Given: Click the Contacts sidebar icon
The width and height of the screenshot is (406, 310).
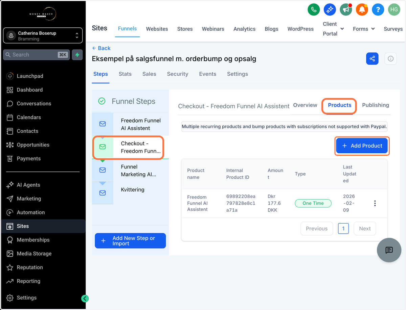Looking at the screenshot, I should (x=10, y=131).
